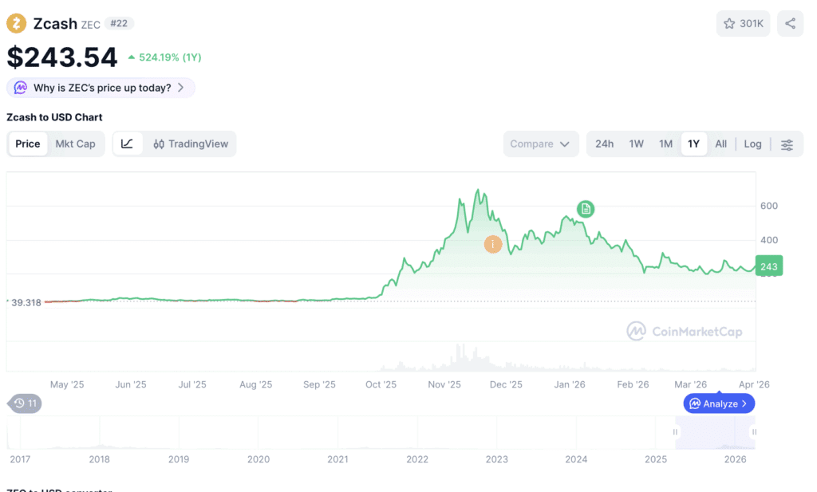
Task: Click the orange info marker on the chart
Action: 492,244
